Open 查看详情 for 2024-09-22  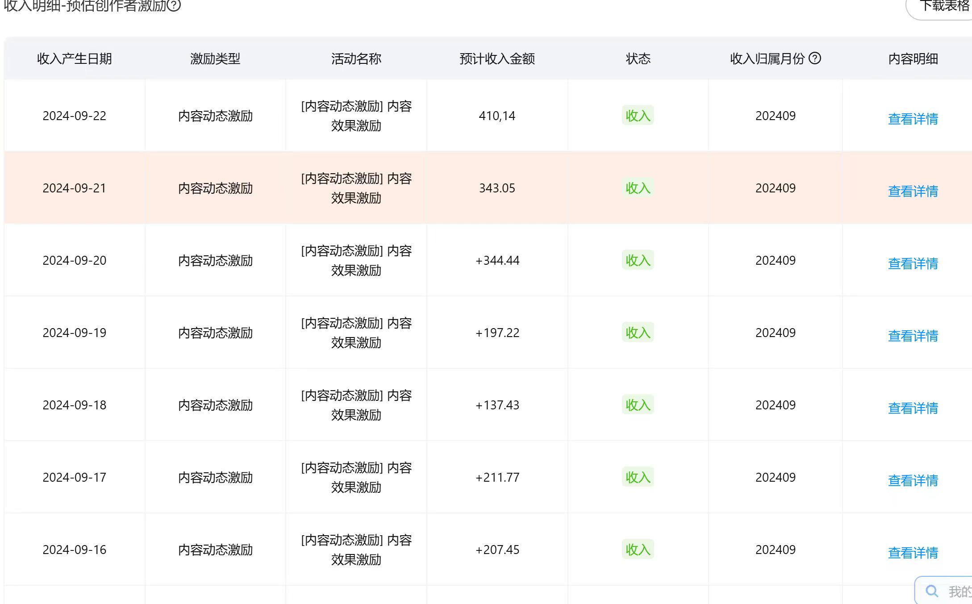[913, 118]
